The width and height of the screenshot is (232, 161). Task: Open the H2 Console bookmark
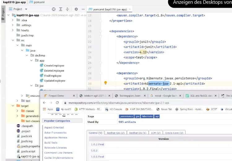point(113,109)
